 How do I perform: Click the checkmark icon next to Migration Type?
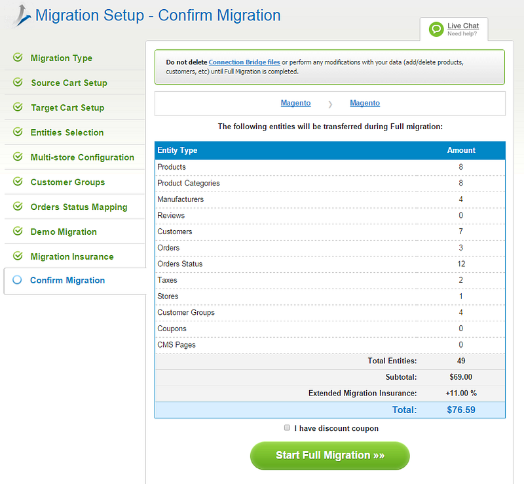[x=18, y=58]
